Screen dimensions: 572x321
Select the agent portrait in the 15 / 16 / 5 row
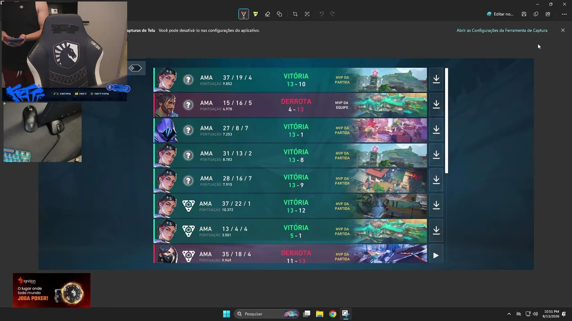coord(166,104)
